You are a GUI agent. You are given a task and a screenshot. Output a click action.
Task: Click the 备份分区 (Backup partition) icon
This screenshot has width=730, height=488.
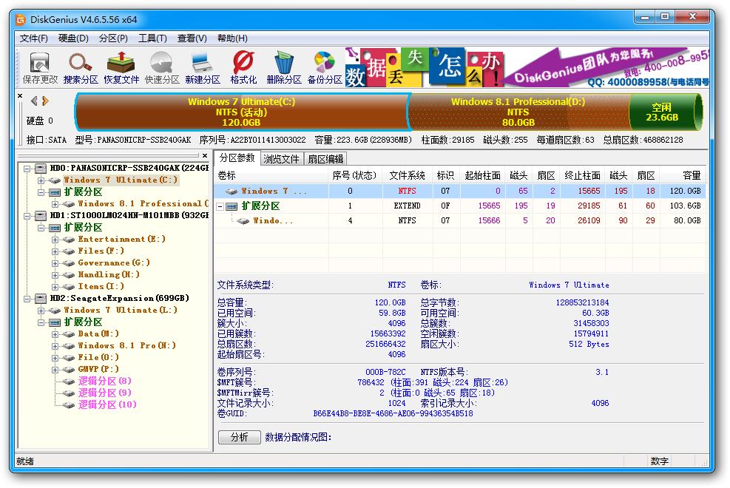[324, 67]
